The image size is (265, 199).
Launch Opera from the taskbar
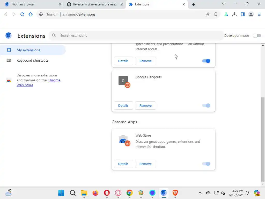point(107,193)
